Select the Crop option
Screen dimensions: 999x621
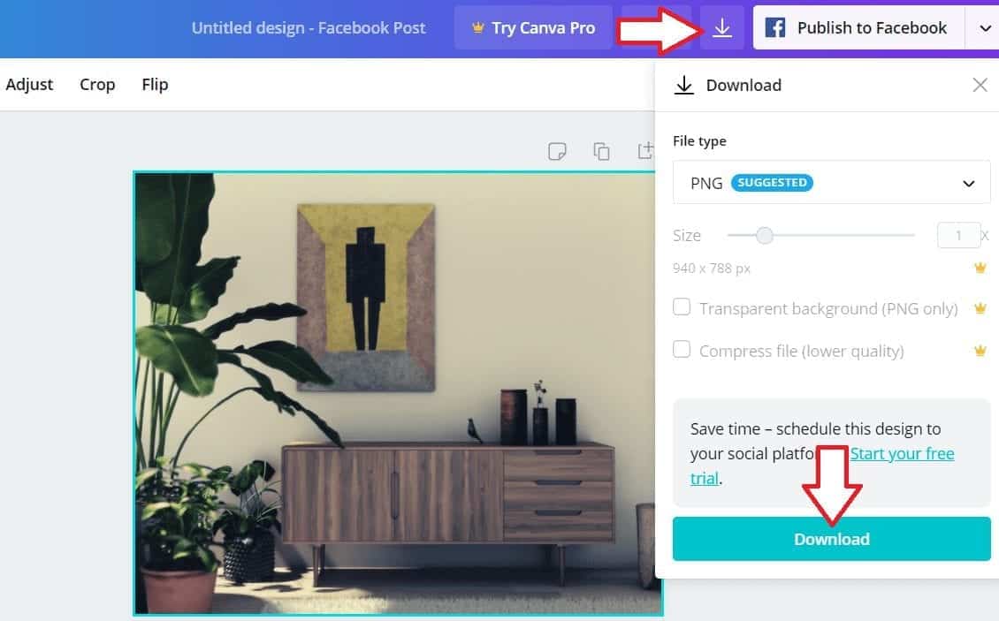click(97, 85)
